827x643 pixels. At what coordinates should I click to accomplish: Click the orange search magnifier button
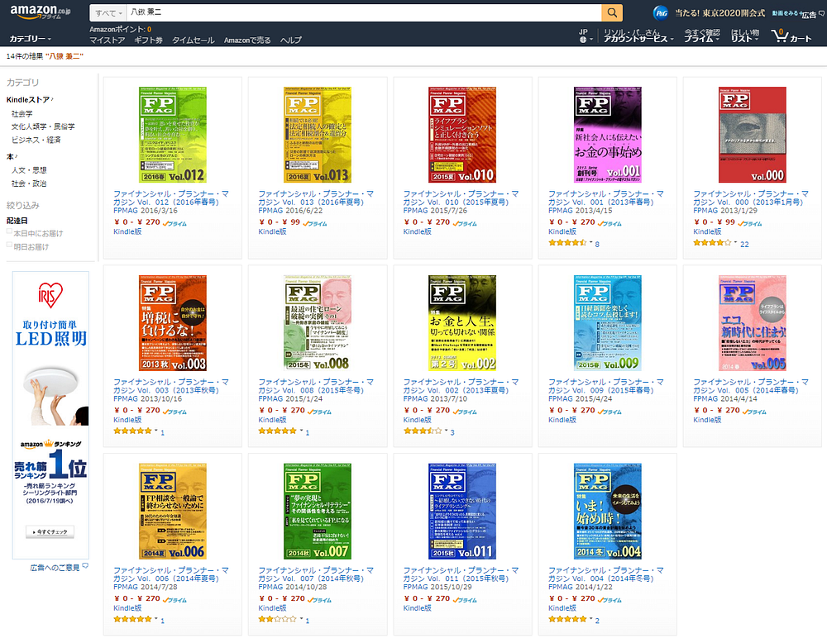tap(612, 12)
